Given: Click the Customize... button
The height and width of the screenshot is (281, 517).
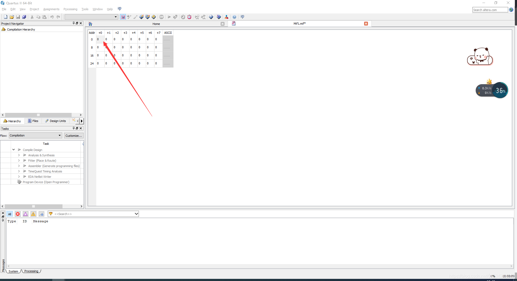Looking at the screenshot, I should point(74,135).
